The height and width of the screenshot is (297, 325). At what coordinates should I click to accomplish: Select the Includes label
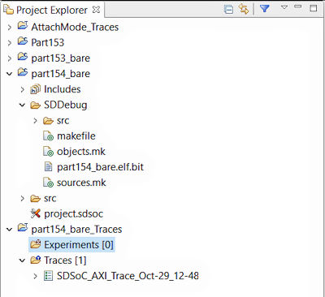tap(63, 89)
